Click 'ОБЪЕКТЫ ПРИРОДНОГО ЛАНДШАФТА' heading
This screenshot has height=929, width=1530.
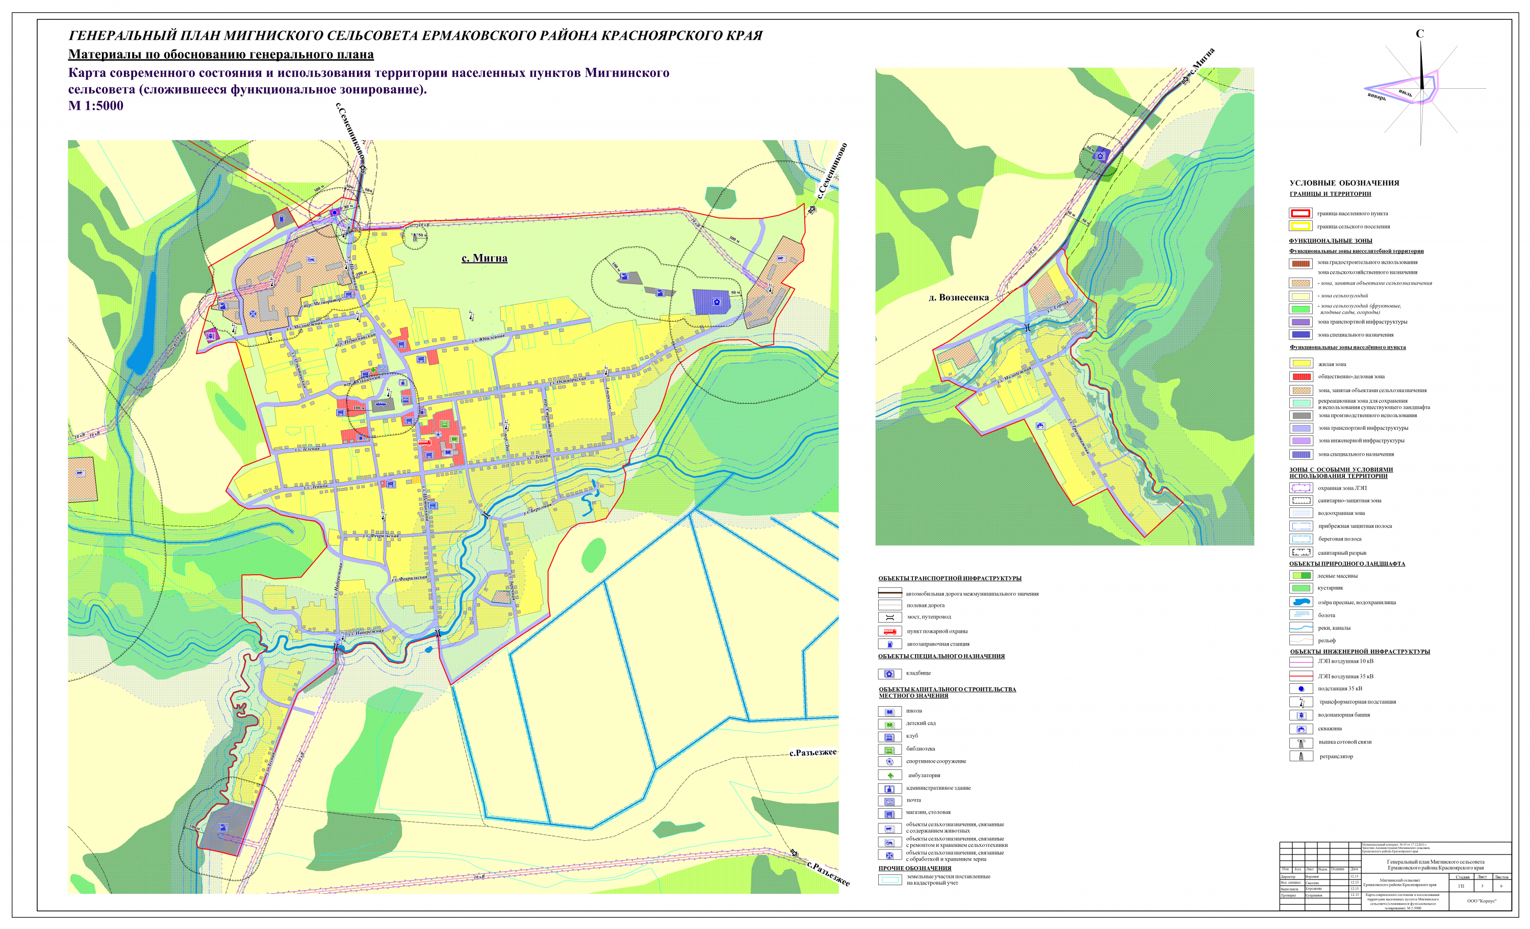pyautogui.click(x=1347, y=564)
